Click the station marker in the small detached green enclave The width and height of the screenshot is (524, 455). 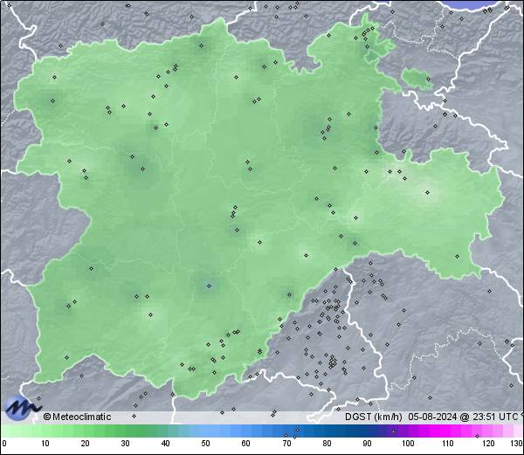point(428,79)
